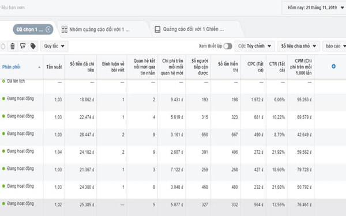Click CPM value '76.461 đ'

(x=304, y=204)
